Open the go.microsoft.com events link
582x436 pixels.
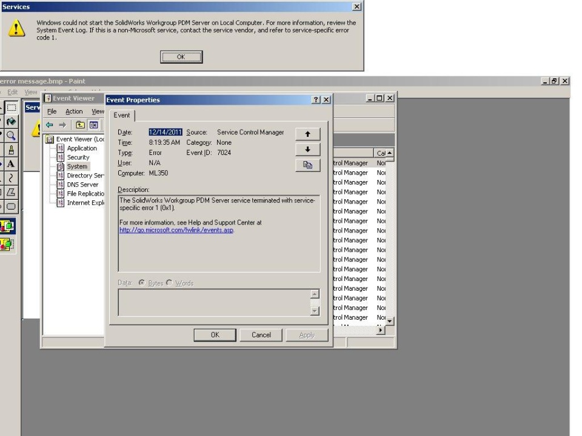(x=176, y=230)
